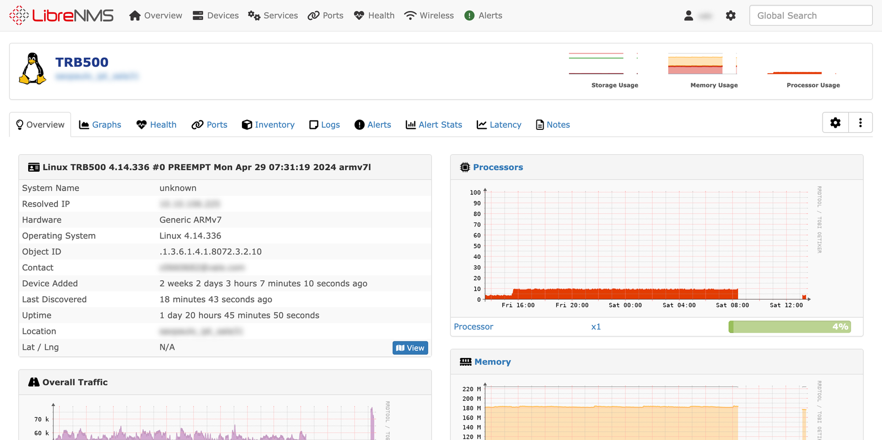The height and width of the screenshot is (440, 882).
Task: Switch to the Alert Stats tab
Action: [434, 124]
